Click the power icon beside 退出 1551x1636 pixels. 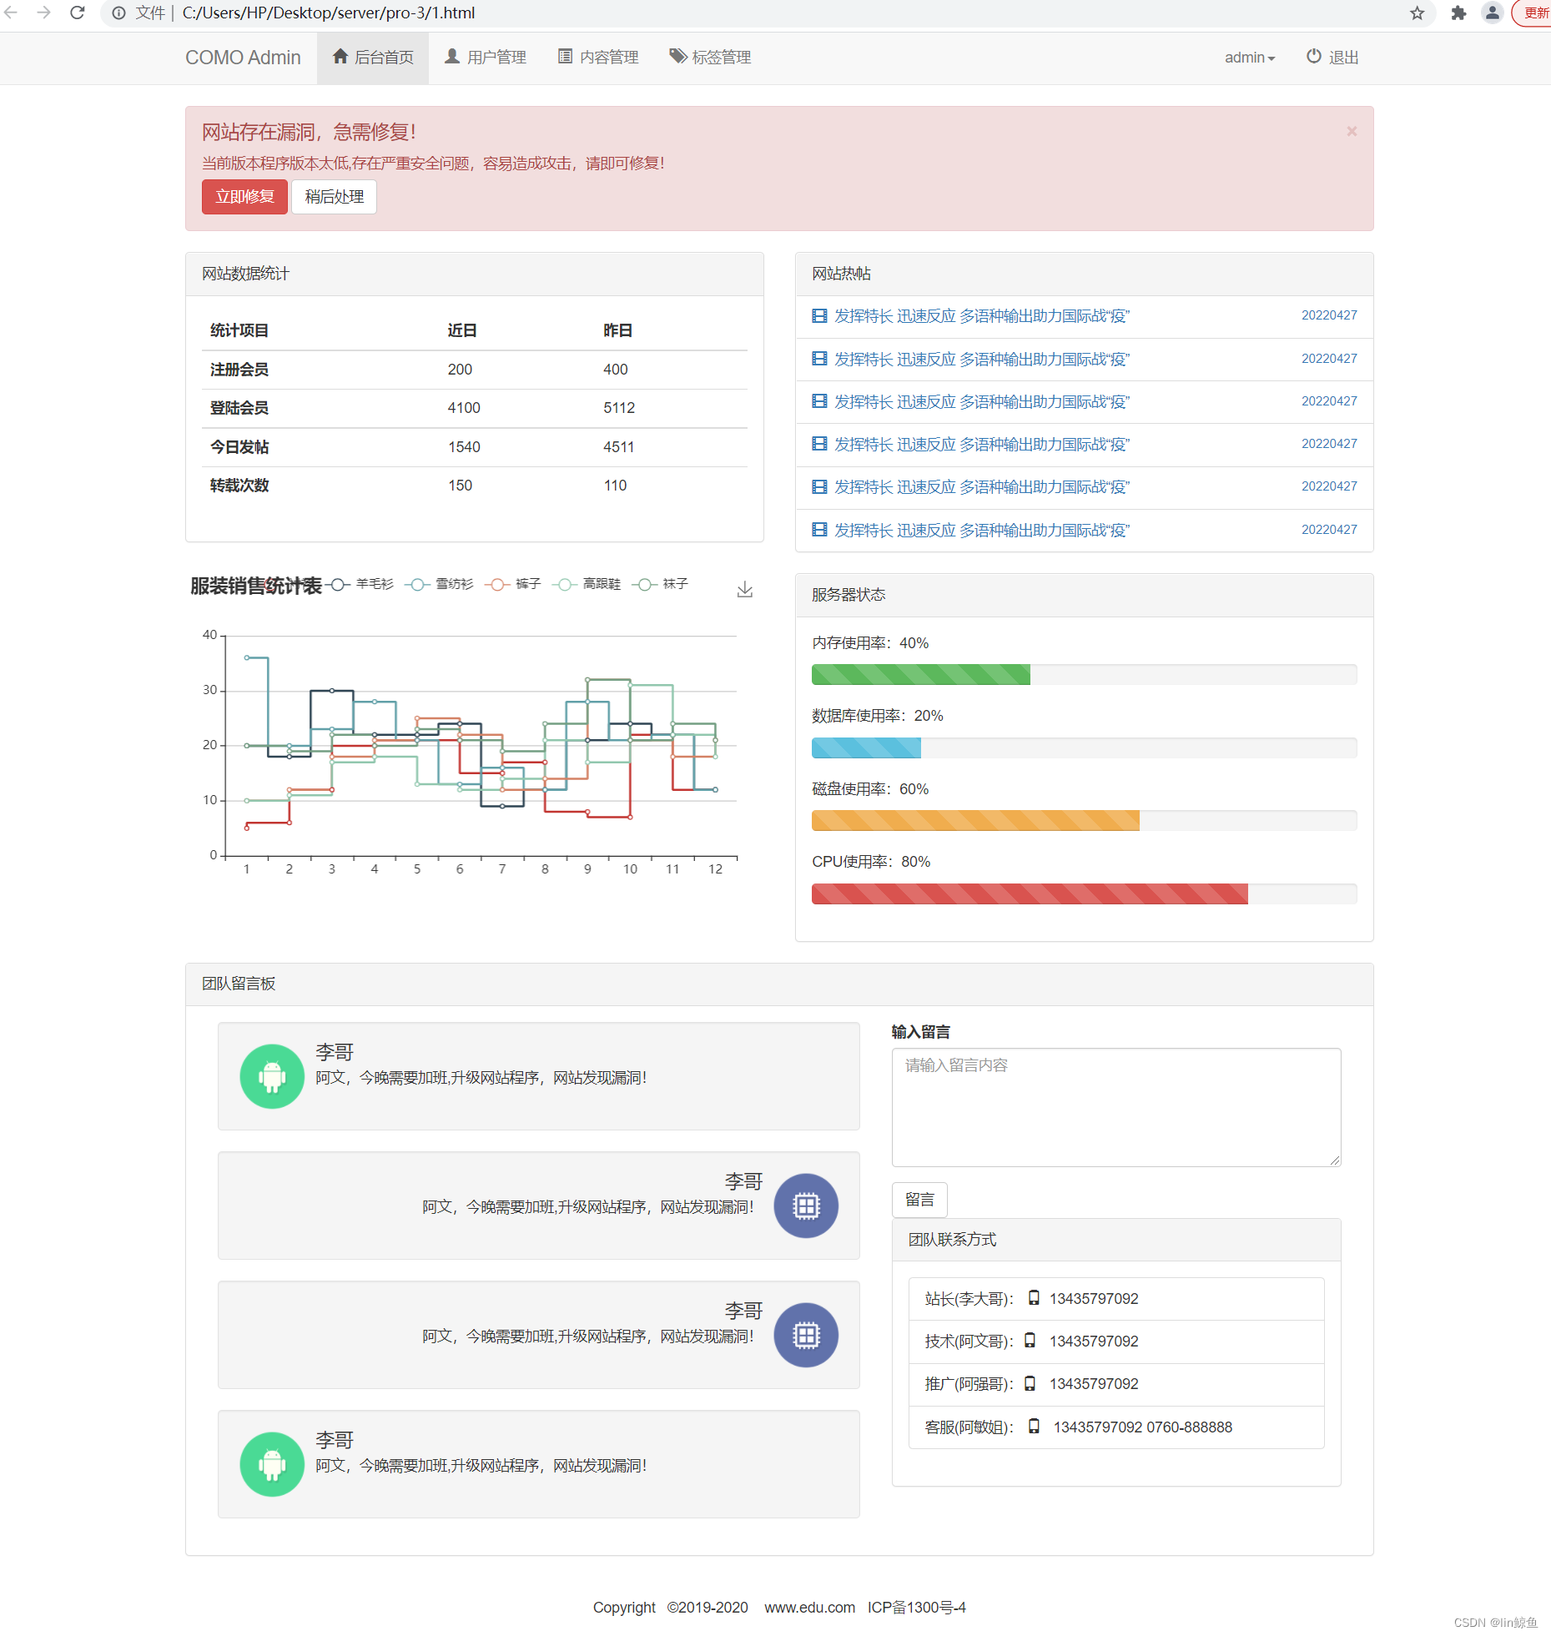pyautogui.click(x=1313, y=56)
